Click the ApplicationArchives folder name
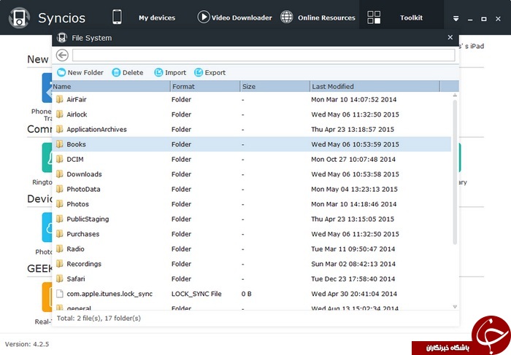 pyautogui.click(x=97, y=130)
